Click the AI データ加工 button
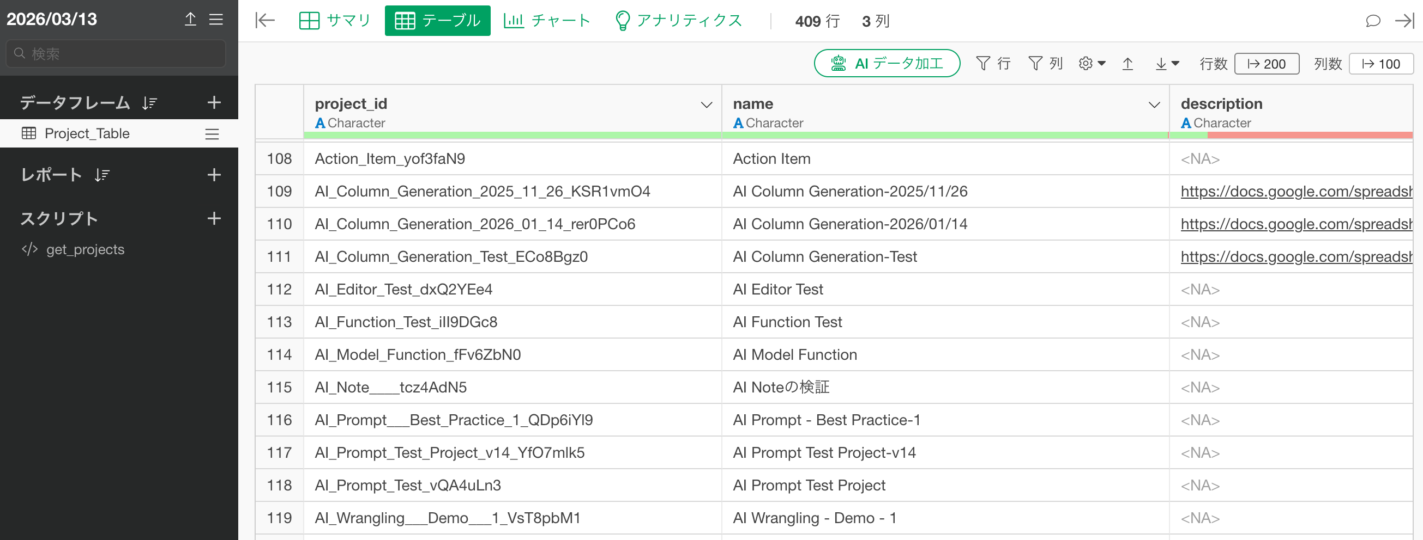Image resolution: width=1423 pixels, height=540 pixels. (887, 64)
